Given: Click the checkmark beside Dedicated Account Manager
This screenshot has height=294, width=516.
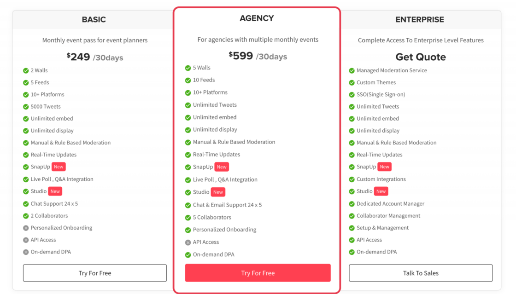Looking at the screenshot, I should tap(352, 204).
